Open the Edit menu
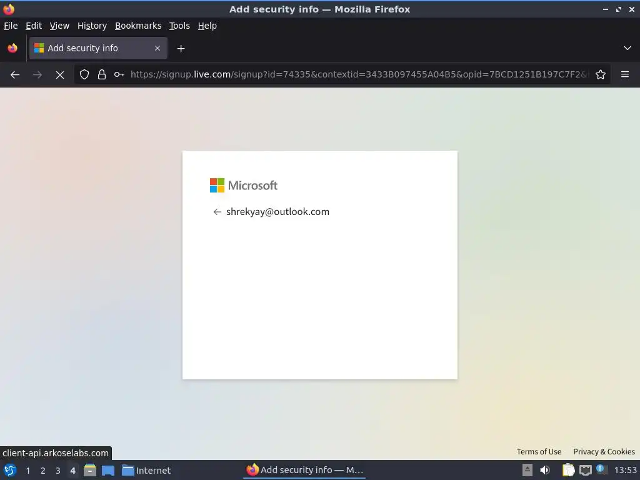Image resolution: width=640 pixels, height=480 pixels. (34, 26)
